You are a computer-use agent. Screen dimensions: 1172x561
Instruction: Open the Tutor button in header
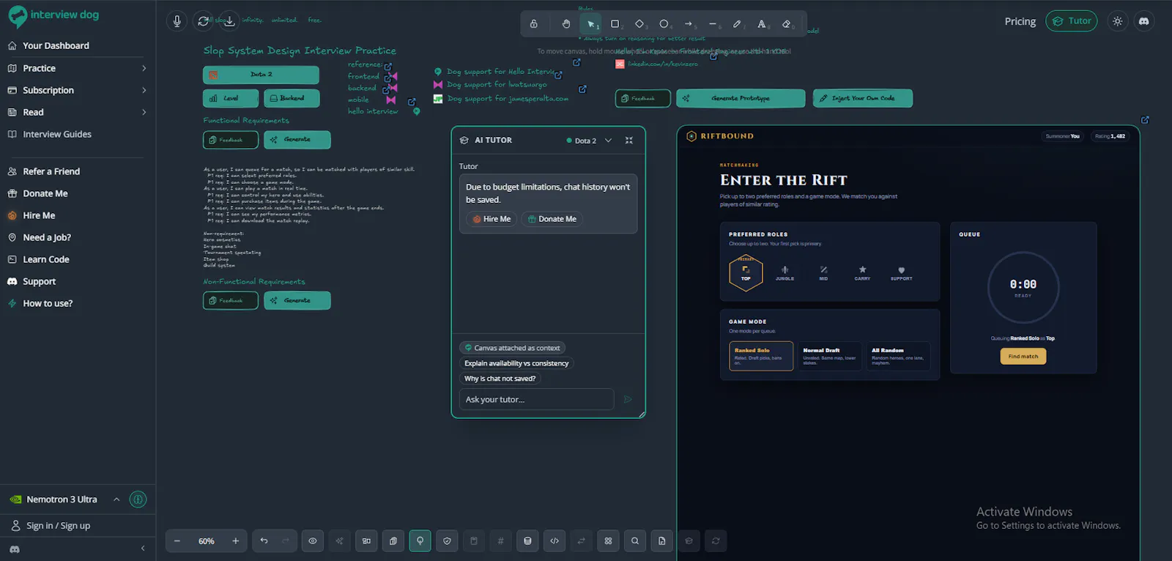point(1072,21)
